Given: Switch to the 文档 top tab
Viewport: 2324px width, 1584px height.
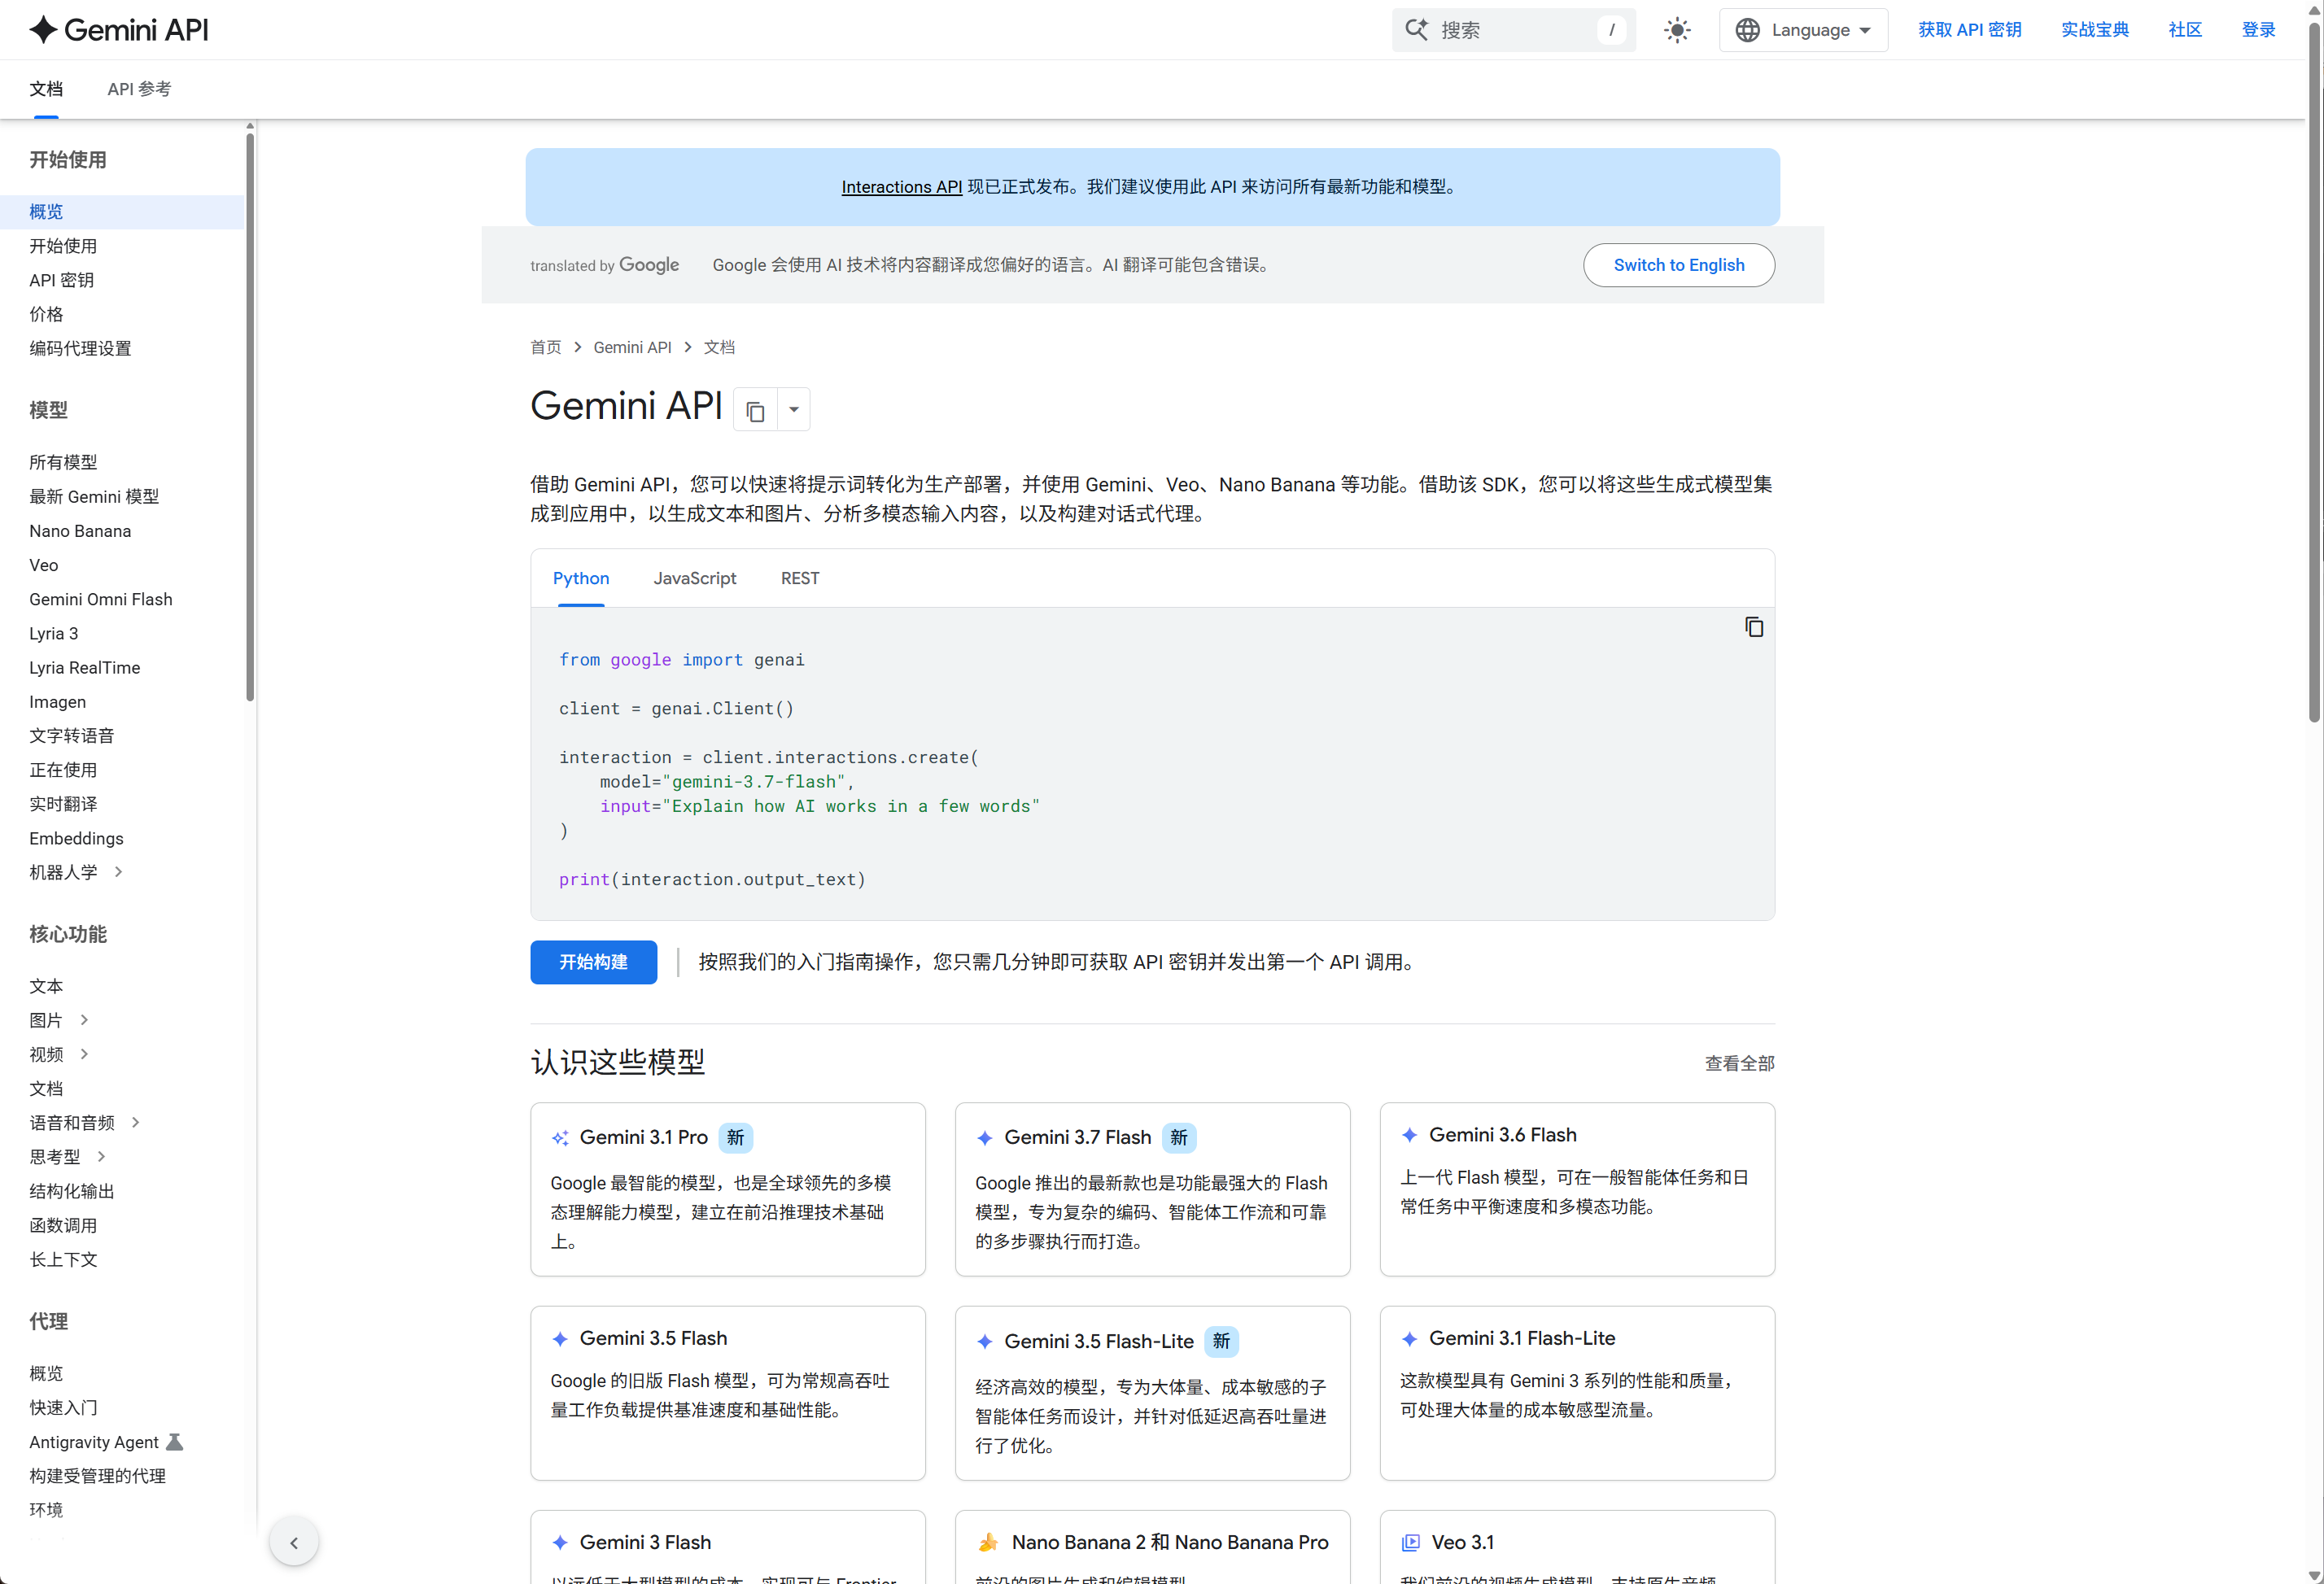Looking at the screenshot, I should (46, 89).
